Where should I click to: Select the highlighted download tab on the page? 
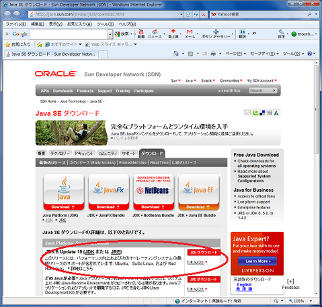(152, 153)
